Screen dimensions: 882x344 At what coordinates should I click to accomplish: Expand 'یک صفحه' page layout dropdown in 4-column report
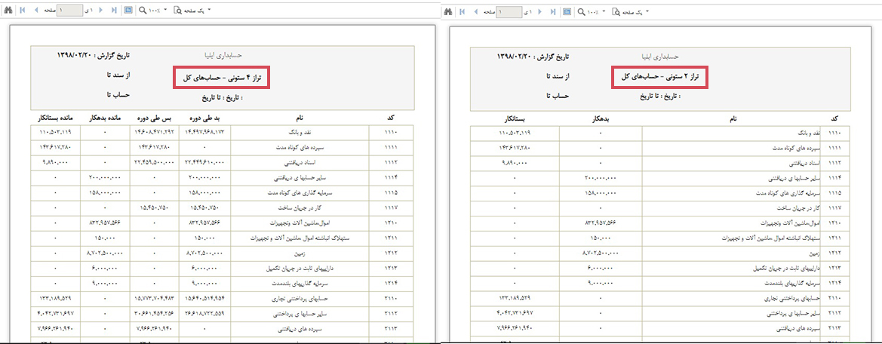pos(207,11)
